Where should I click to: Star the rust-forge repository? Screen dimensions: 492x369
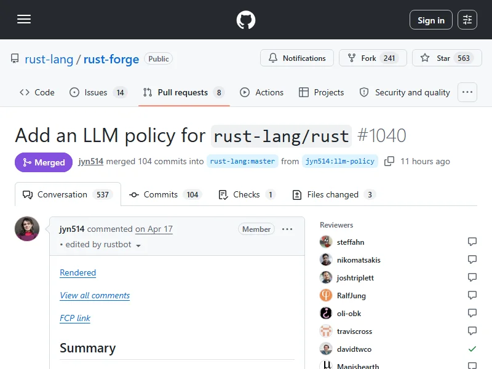tap(447, 58)
